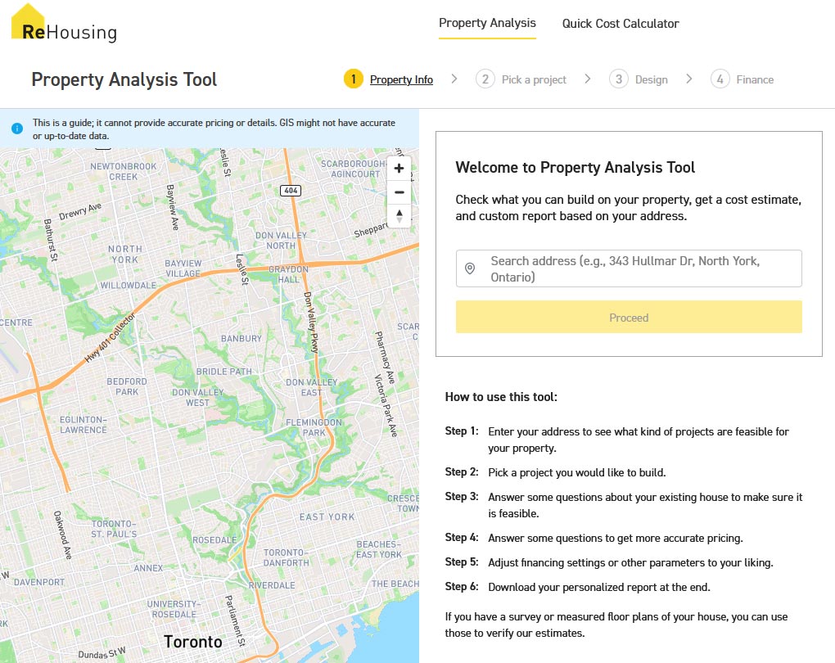Click the ROSEDALE map label
Viewport: 835px width, 663px height.
214,540
